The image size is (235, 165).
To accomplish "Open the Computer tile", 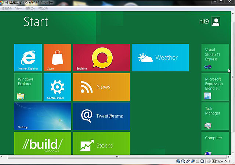I will tap(215, 143).
